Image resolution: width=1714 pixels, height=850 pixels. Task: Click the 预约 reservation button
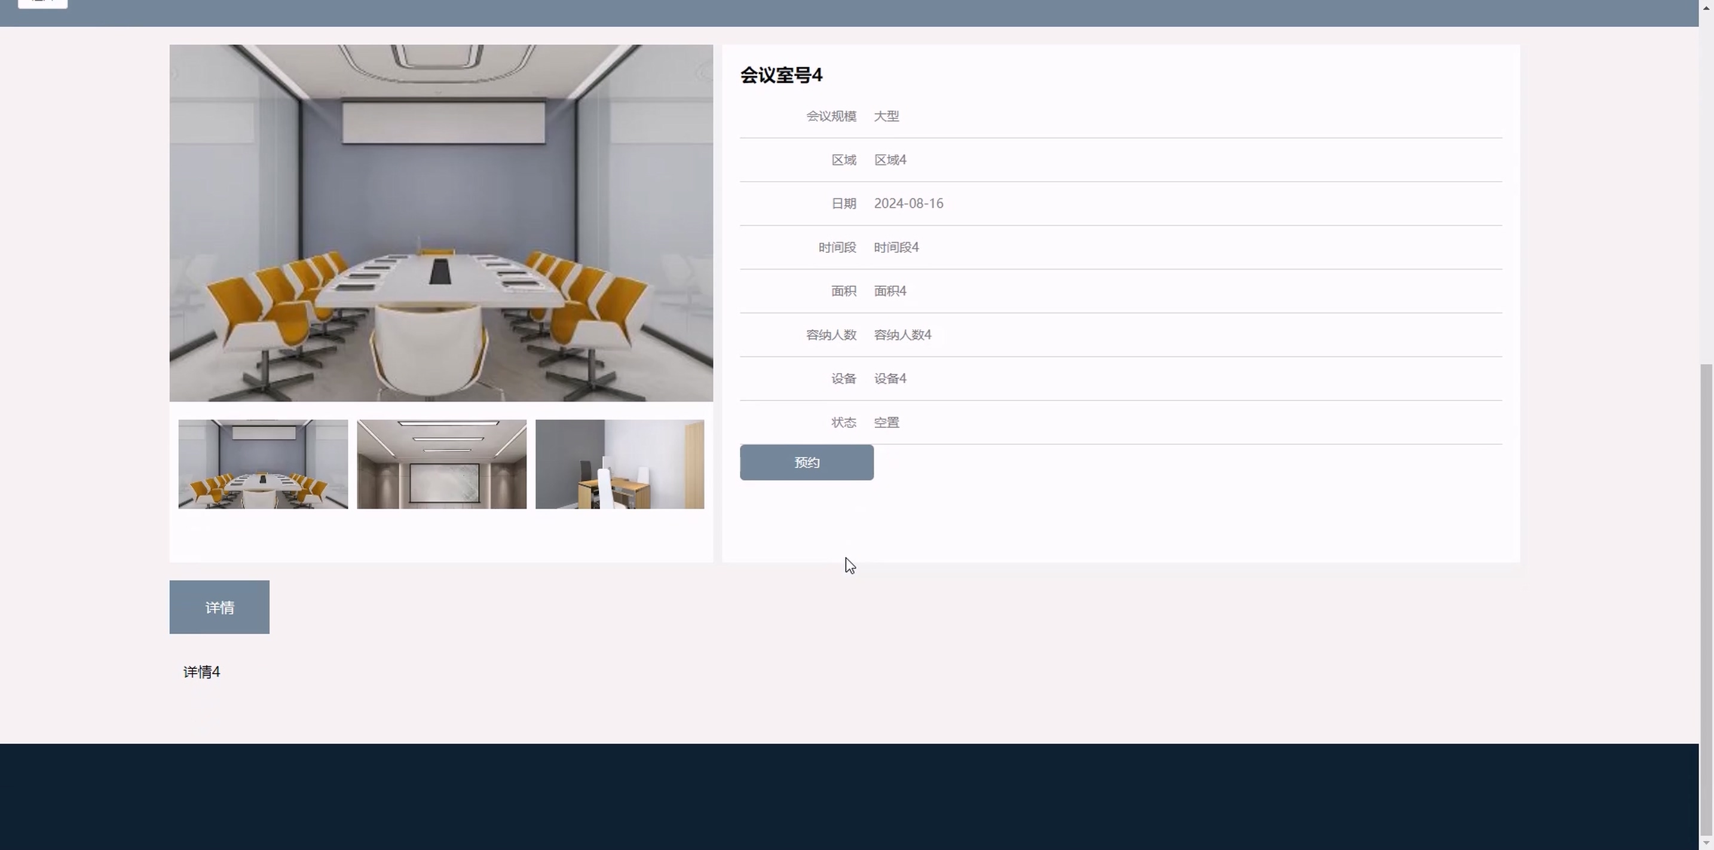coord(806,462)
